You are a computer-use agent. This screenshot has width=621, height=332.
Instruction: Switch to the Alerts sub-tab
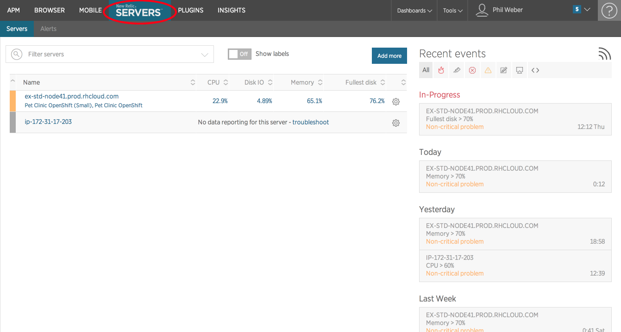[48, 29]
